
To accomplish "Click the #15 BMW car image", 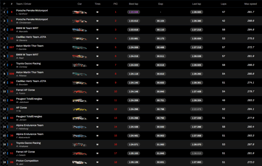I will tap(80, 30).
